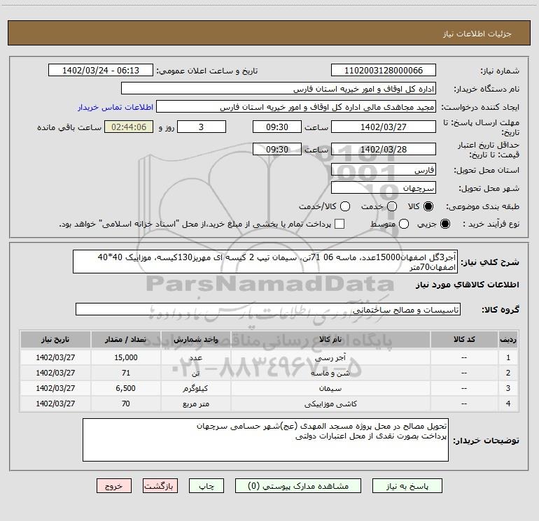The height and width of the screenshot is (521, 539).
Task: Click the remaining time countdown 02:44:06
Action: pyautogui.click(x=129, y=127)
